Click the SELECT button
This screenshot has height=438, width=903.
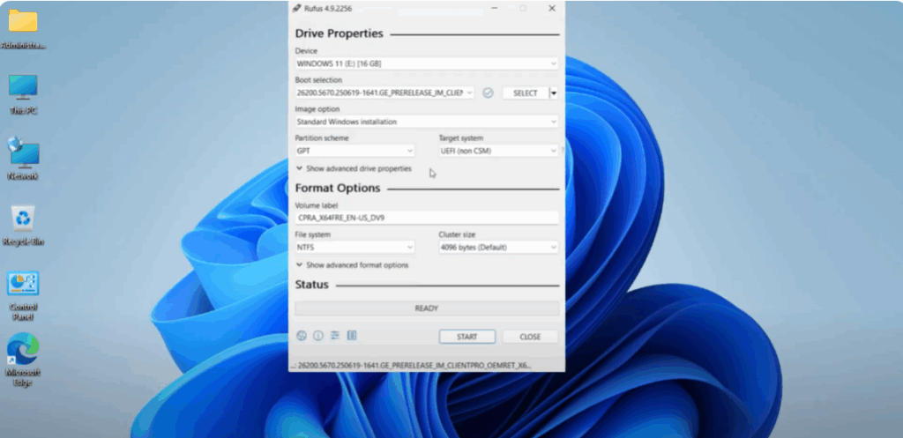526,93
